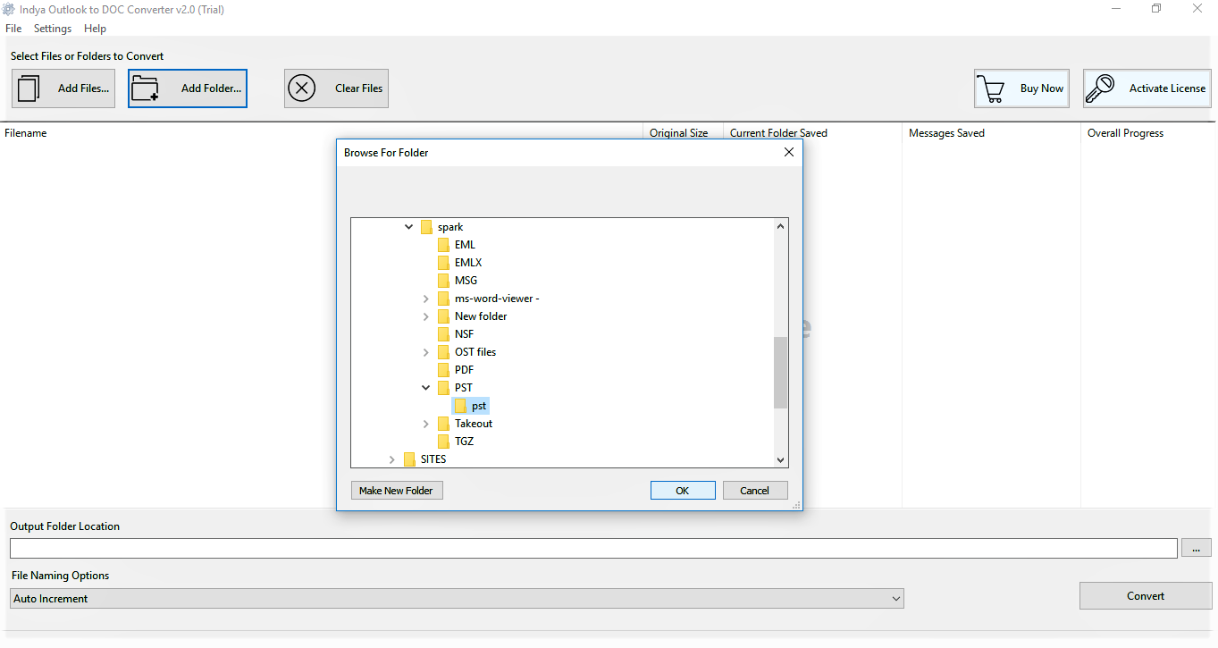The image size is (1218, 648).
Task: Click the Activate License key icon
Action: pos(1100,88)
